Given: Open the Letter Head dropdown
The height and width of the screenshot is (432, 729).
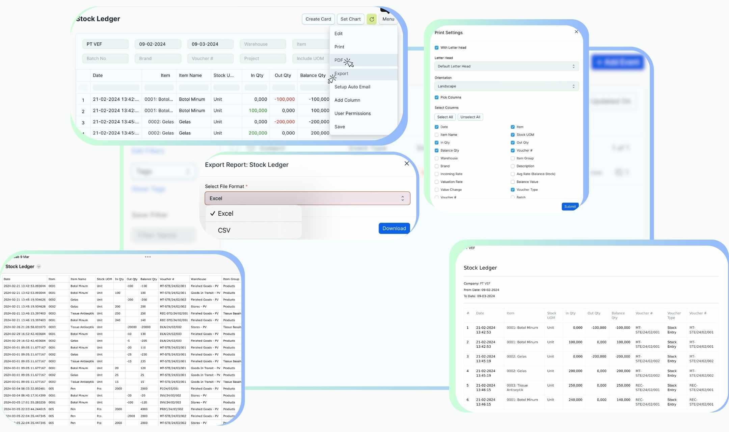Looking at the screenshot, I should tap(506, 66).
